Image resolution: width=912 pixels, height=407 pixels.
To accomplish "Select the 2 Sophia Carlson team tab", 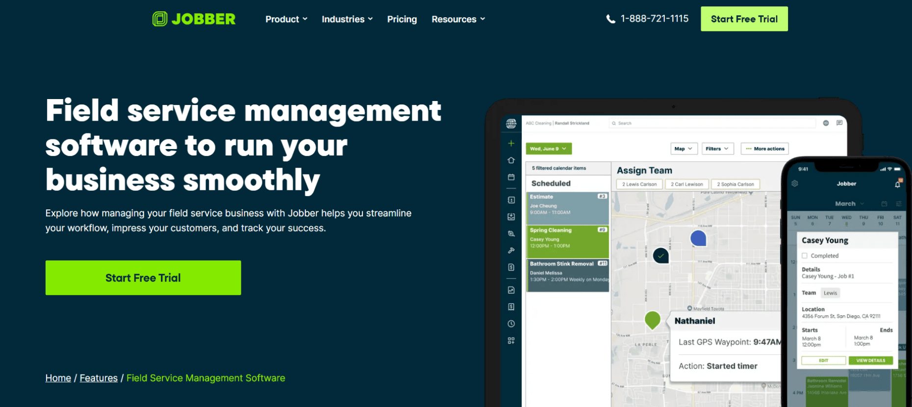I will tap(735, 184).
